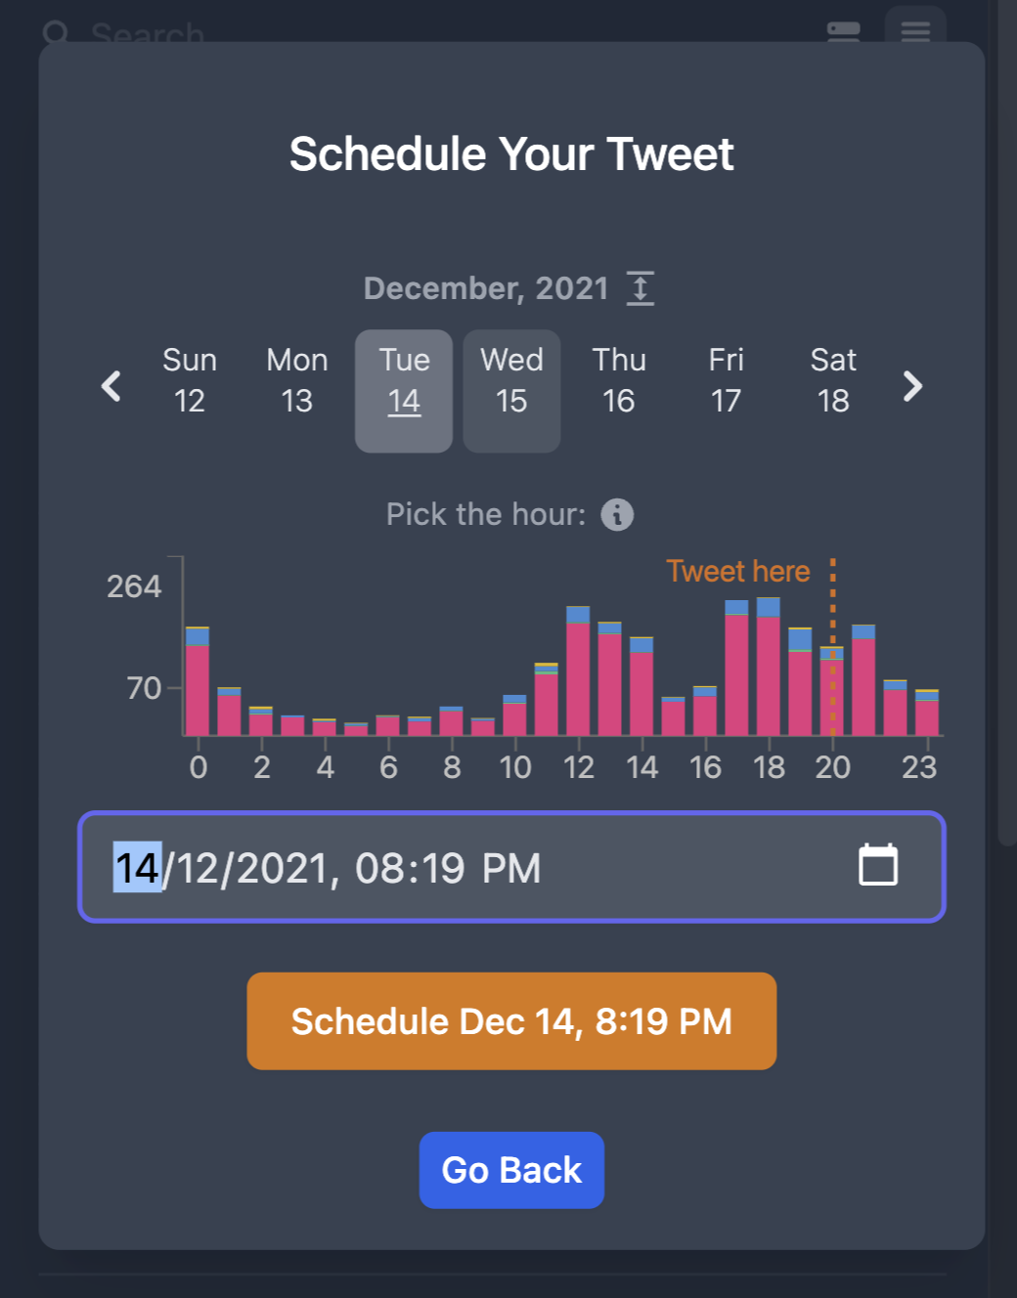Click the right arrow to view next week
Viewport: 1017px width, 1298px height.
pos(911,387)
